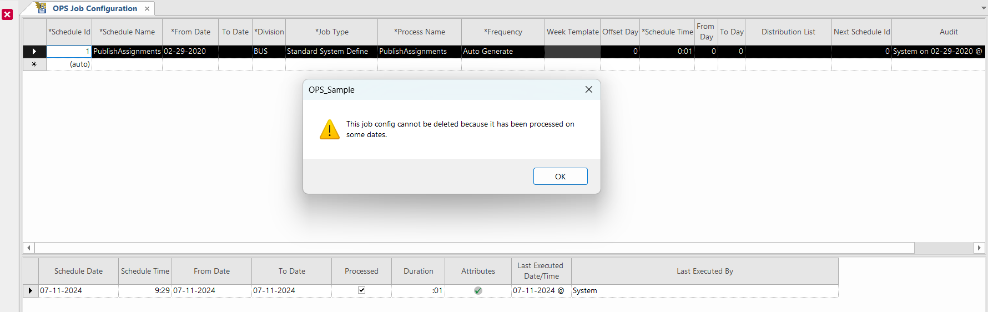
Task: Select the PublishAssignments process name cell
Action: [x=420, y=51]
